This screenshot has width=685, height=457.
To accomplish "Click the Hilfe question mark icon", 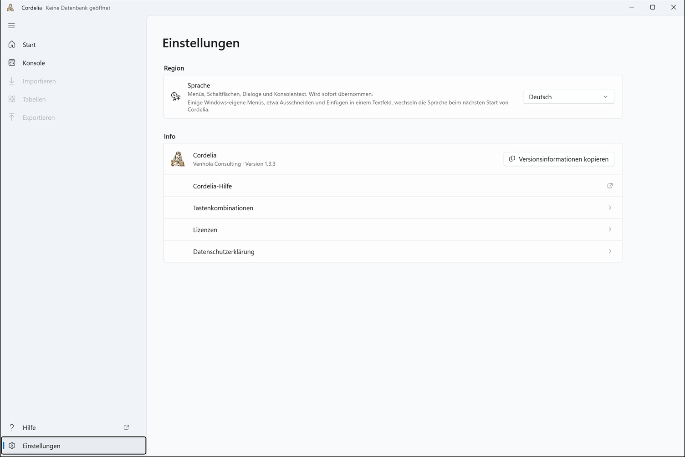I will point(12,427).
